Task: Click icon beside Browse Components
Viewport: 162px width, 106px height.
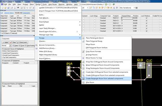Action: (x=37, y=45)
